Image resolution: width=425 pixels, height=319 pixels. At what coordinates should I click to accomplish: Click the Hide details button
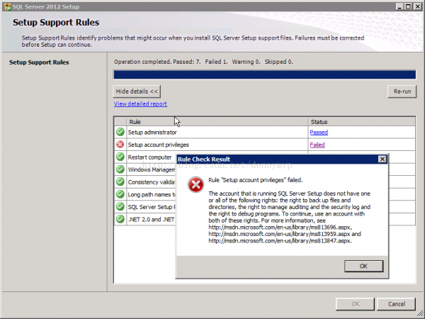[x=137, y=91]
